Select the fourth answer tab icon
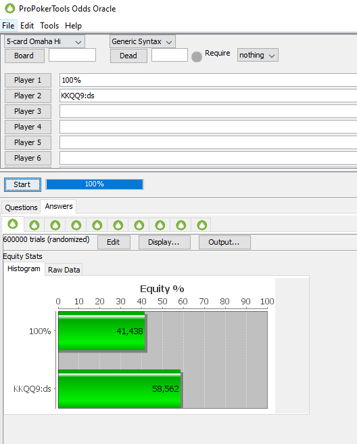The width and height of the screenshot is (357, 444). point(76,226)
